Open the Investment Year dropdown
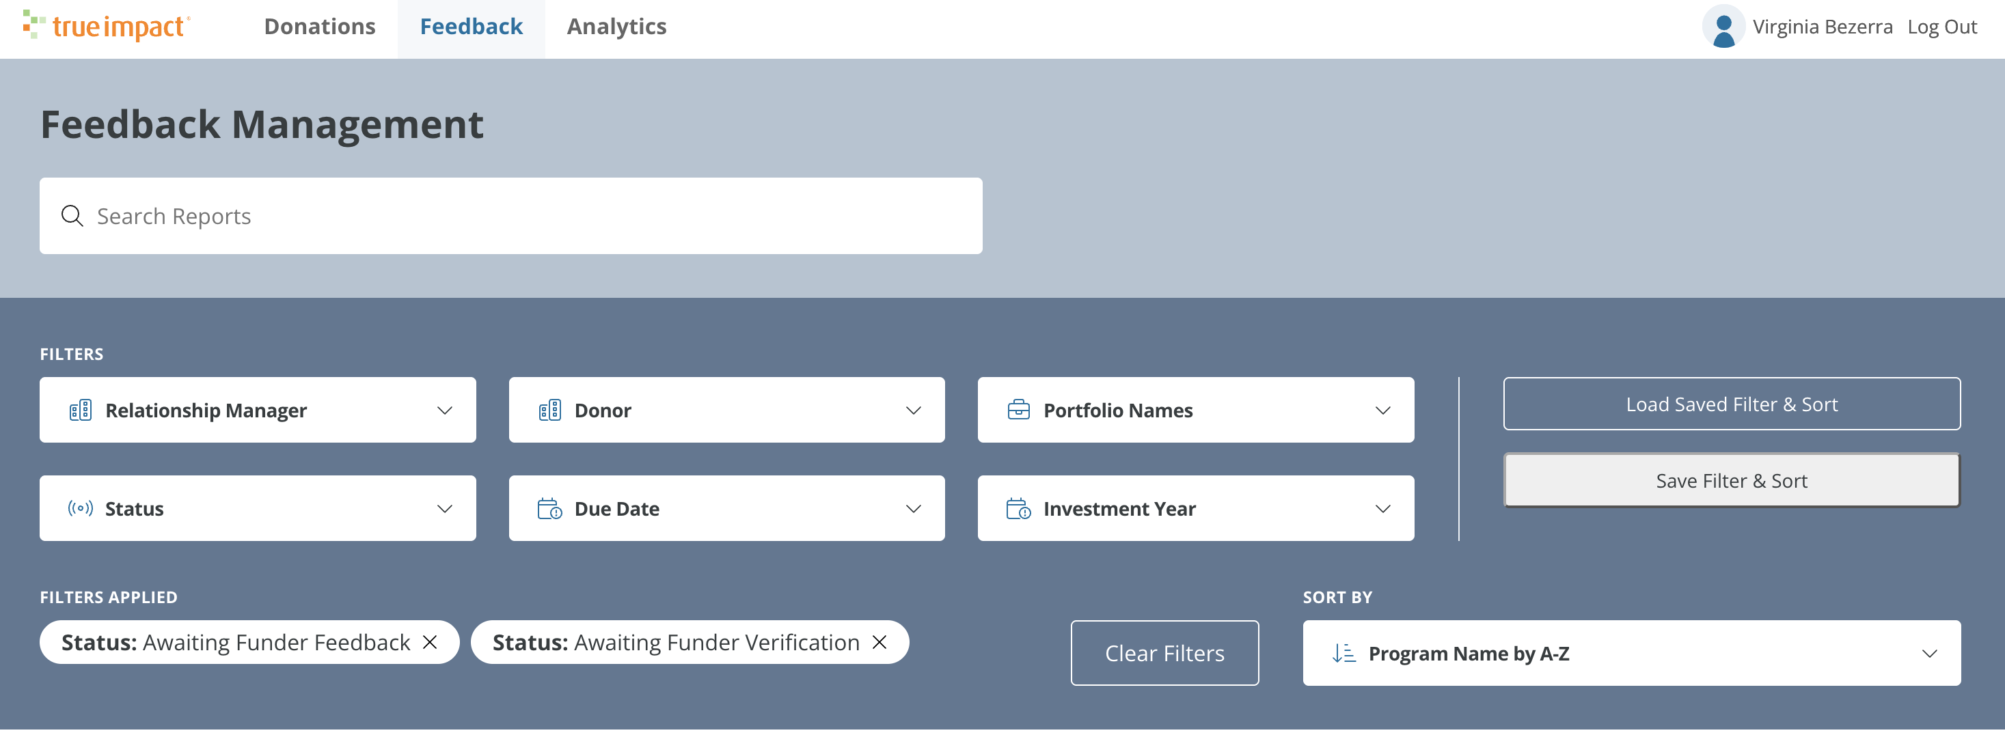Screen dimensions: 2005x750 coord(1195,508)
